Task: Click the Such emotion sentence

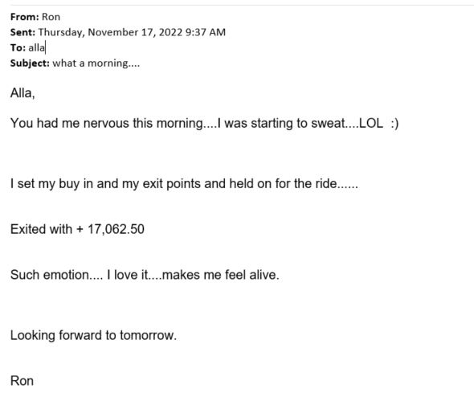Action: click(x=145, y=275)
